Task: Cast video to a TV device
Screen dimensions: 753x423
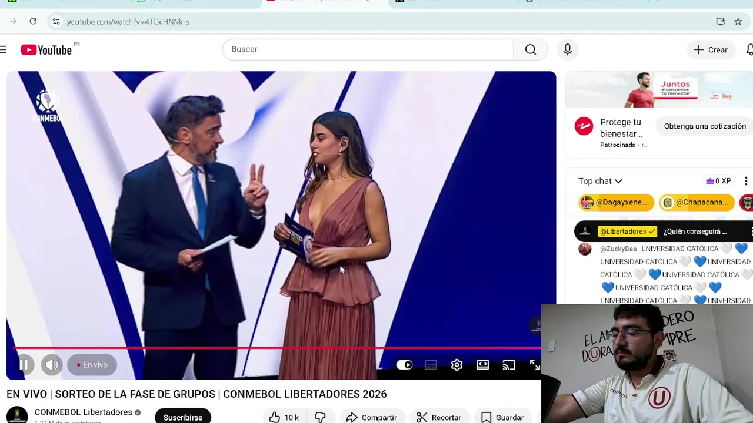Action: pyautogui.click(x=509, y=365)
